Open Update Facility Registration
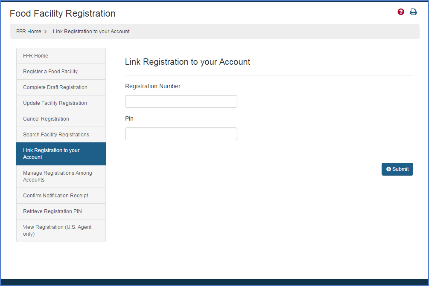The height and width of the screenshot is (286, 429). click(55, 103)
